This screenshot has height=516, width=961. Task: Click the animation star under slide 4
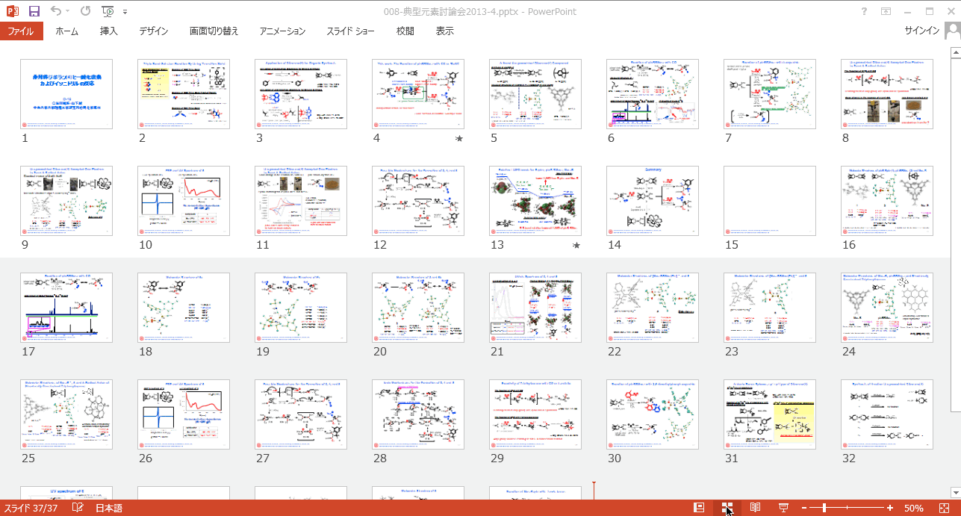[459, 139]
